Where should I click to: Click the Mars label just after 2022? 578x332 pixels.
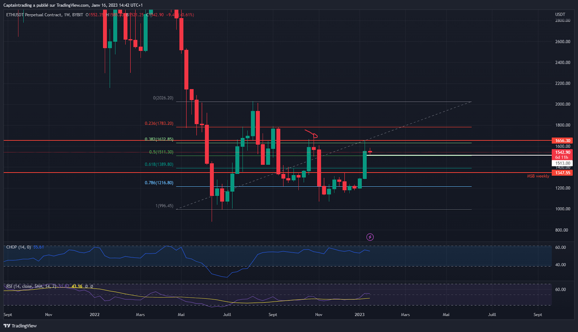(140, 315)
